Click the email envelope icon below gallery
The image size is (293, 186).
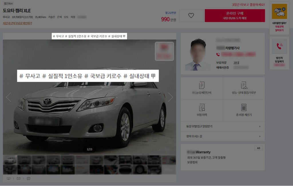point(19,179)
